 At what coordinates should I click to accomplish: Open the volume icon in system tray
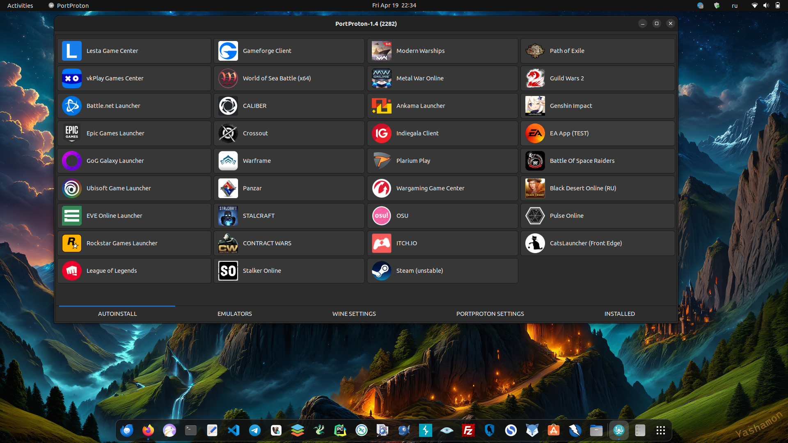point(766,5)
